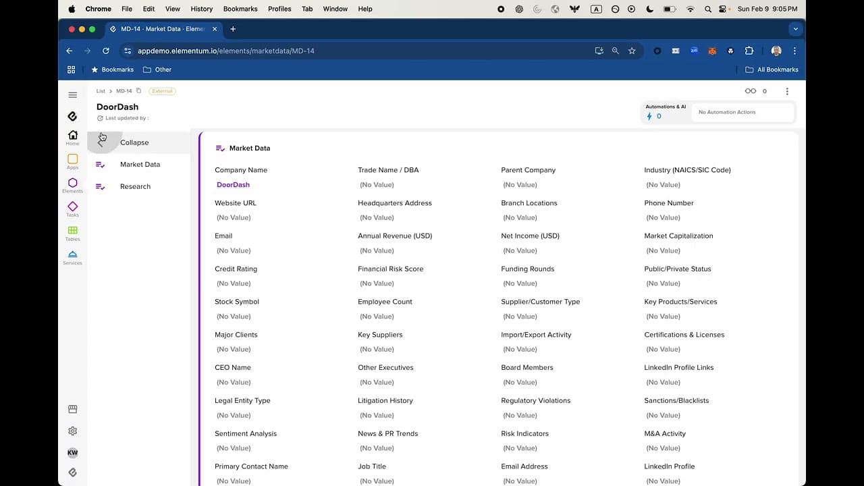Viewport: 864px width, 486px height.
Task: Open the Apps icon in sidebar
Action: 72,161
